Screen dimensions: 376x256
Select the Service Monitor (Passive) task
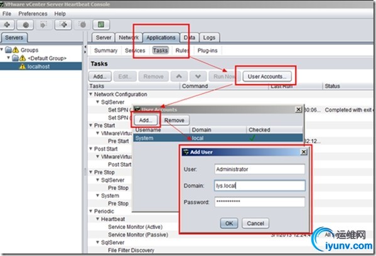coord(138,235)
